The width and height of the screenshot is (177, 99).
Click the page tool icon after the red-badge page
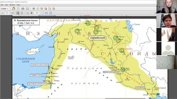(50, 9)
